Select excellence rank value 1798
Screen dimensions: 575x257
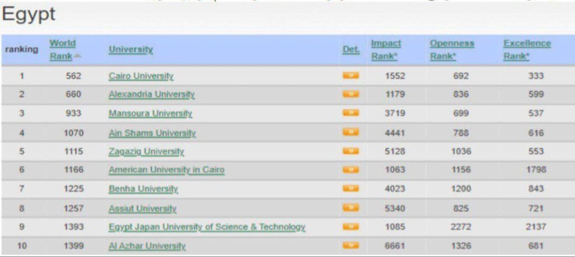point(536,170)
